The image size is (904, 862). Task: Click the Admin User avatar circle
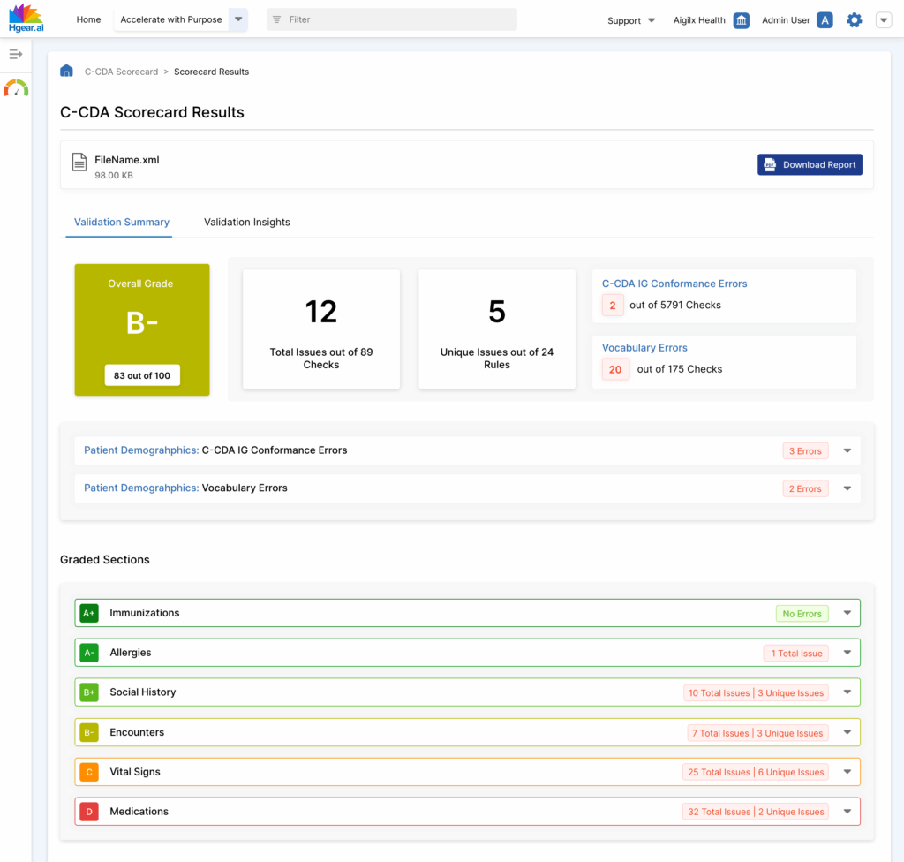pyautogui.click(x=824, y=19)
